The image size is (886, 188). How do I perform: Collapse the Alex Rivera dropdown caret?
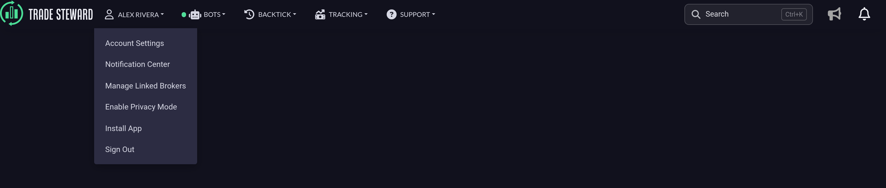coord(162,14)
